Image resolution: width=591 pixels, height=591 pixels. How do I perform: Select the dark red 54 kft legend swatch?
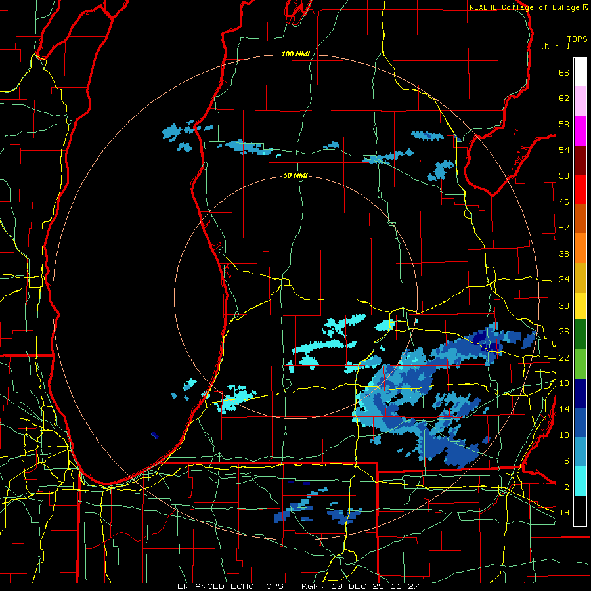click(580, 160)
